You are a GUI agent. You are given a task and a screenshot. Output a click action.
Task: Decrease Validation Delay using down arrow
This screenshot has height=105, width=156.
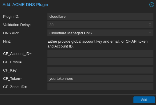pyautogui.click(x=150, y=26)
